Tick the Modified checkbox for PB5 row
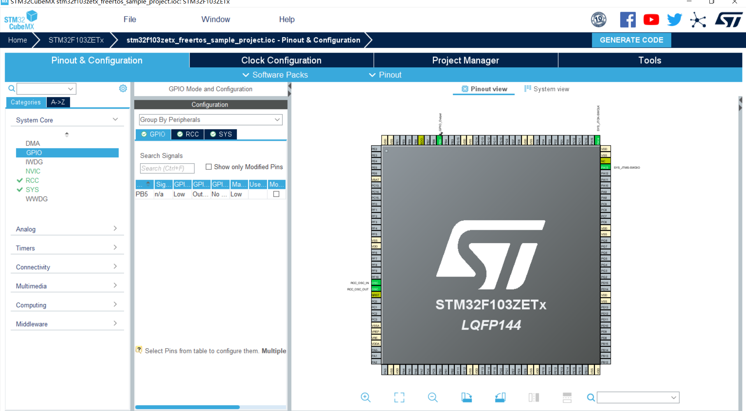The width and height of the screenshot is (746, 411). (x=276, y=194)
